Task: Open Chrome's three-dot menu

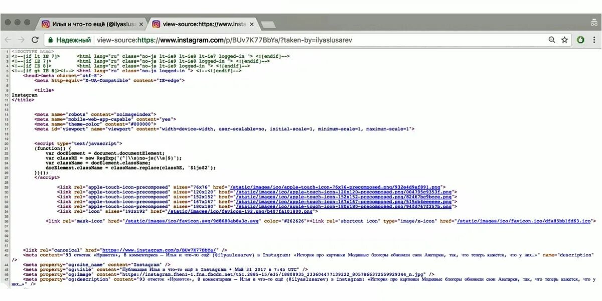Action: click(594, 40)
